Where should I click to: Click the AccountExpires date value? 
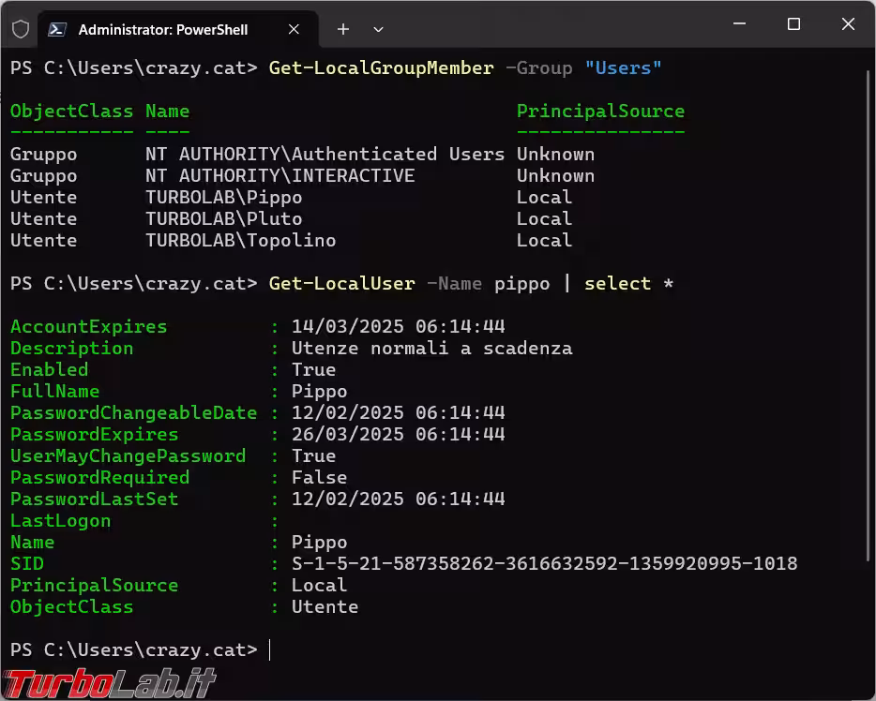398,326
